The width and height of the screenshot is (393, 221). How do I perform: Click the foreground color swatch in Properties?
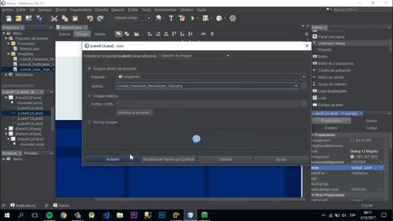tap(352, 157)
